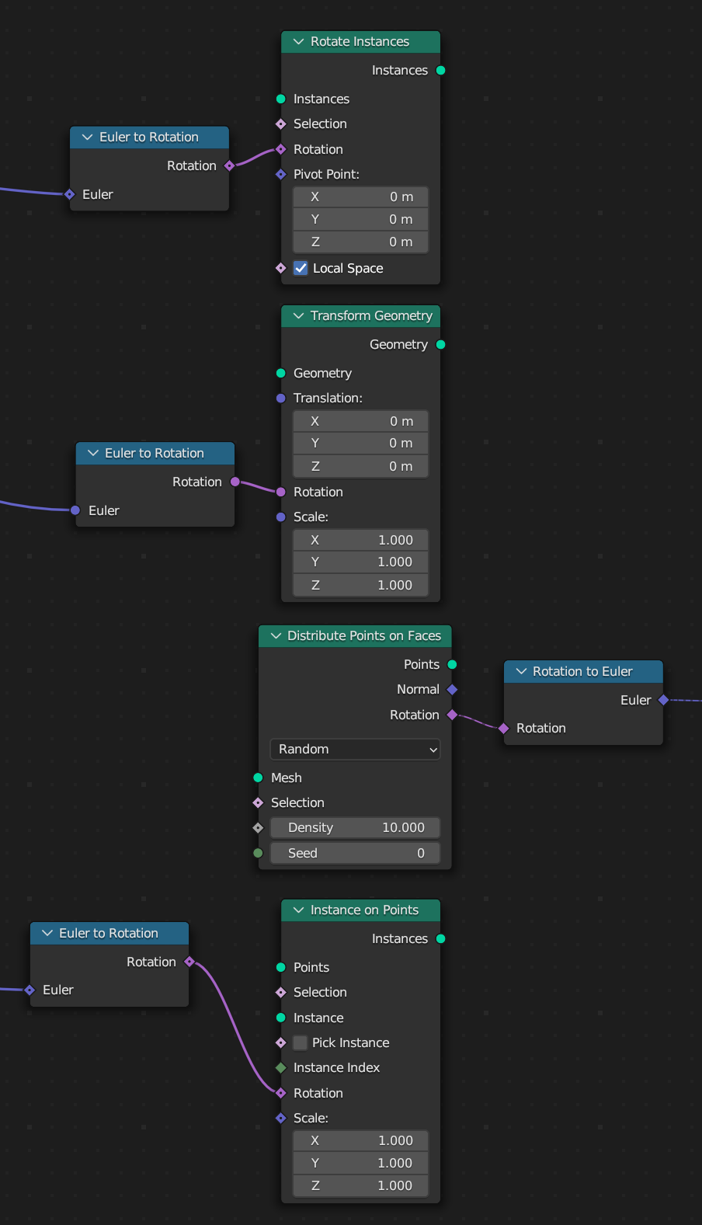This screenshot has width=702, height=1225.
Task: Click the Selection input socket of Rotate Instances
Action: tap(281, 124)
